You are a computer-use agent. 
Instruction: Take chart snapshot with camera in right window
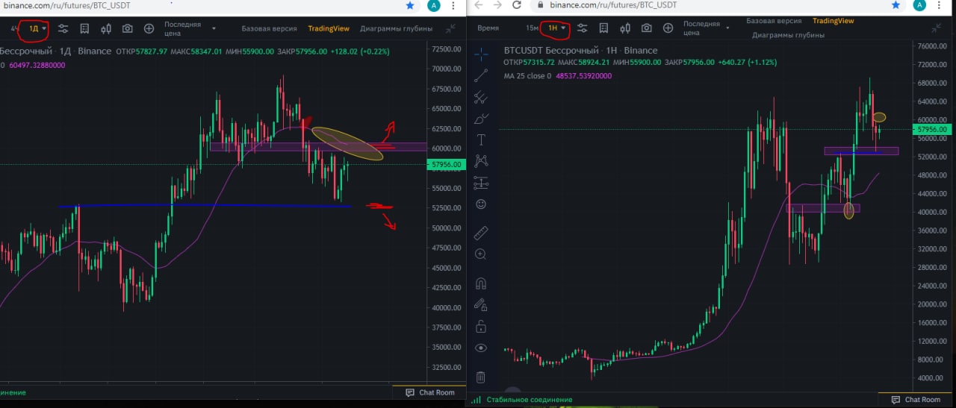(647, 28)
